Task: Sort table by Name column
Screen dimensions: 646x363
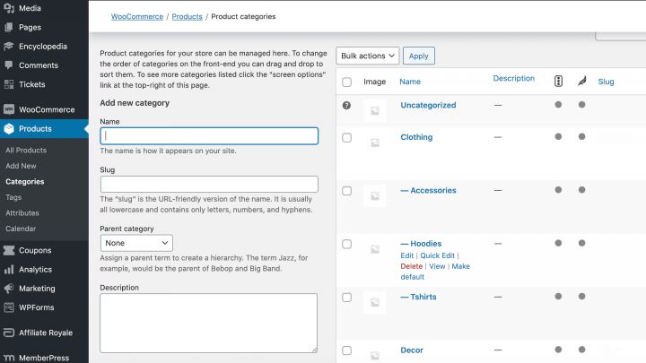Action: click(410, 82)
